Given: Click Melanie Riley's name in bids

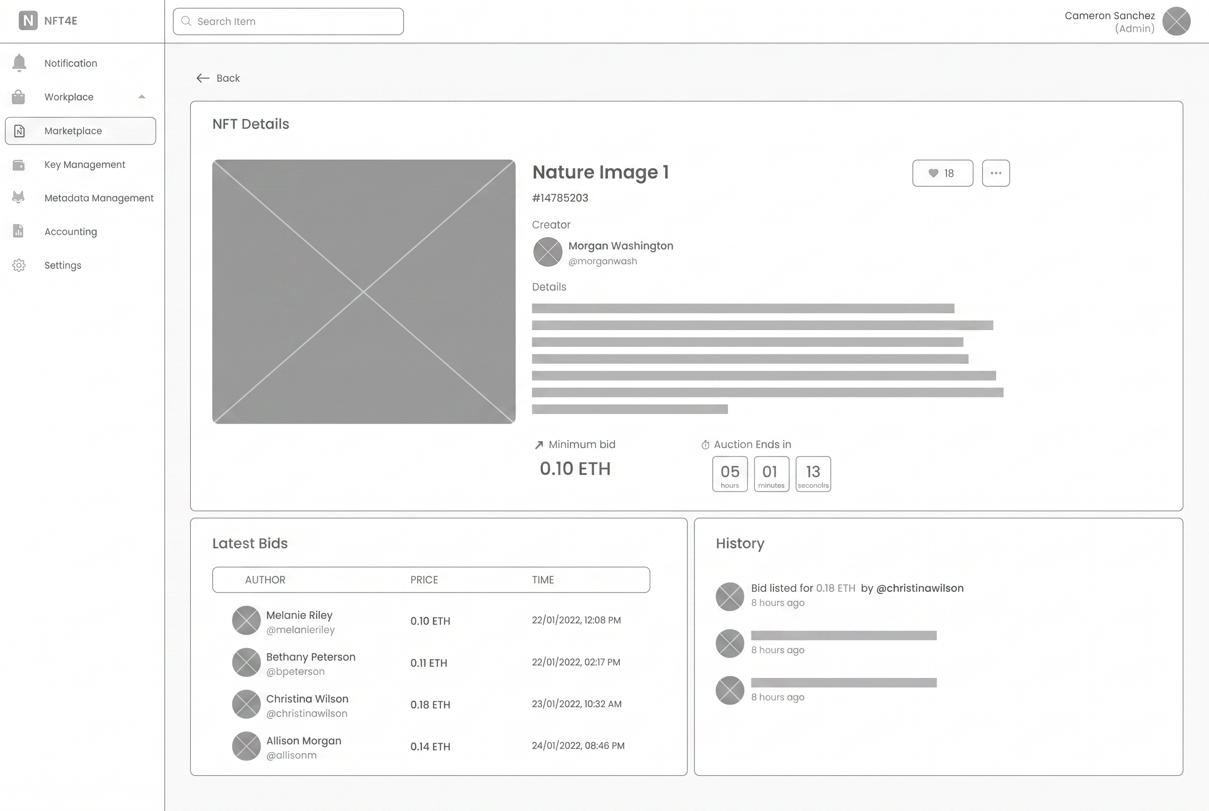Looking at the screenshot, I should click(x=299, y=615).
